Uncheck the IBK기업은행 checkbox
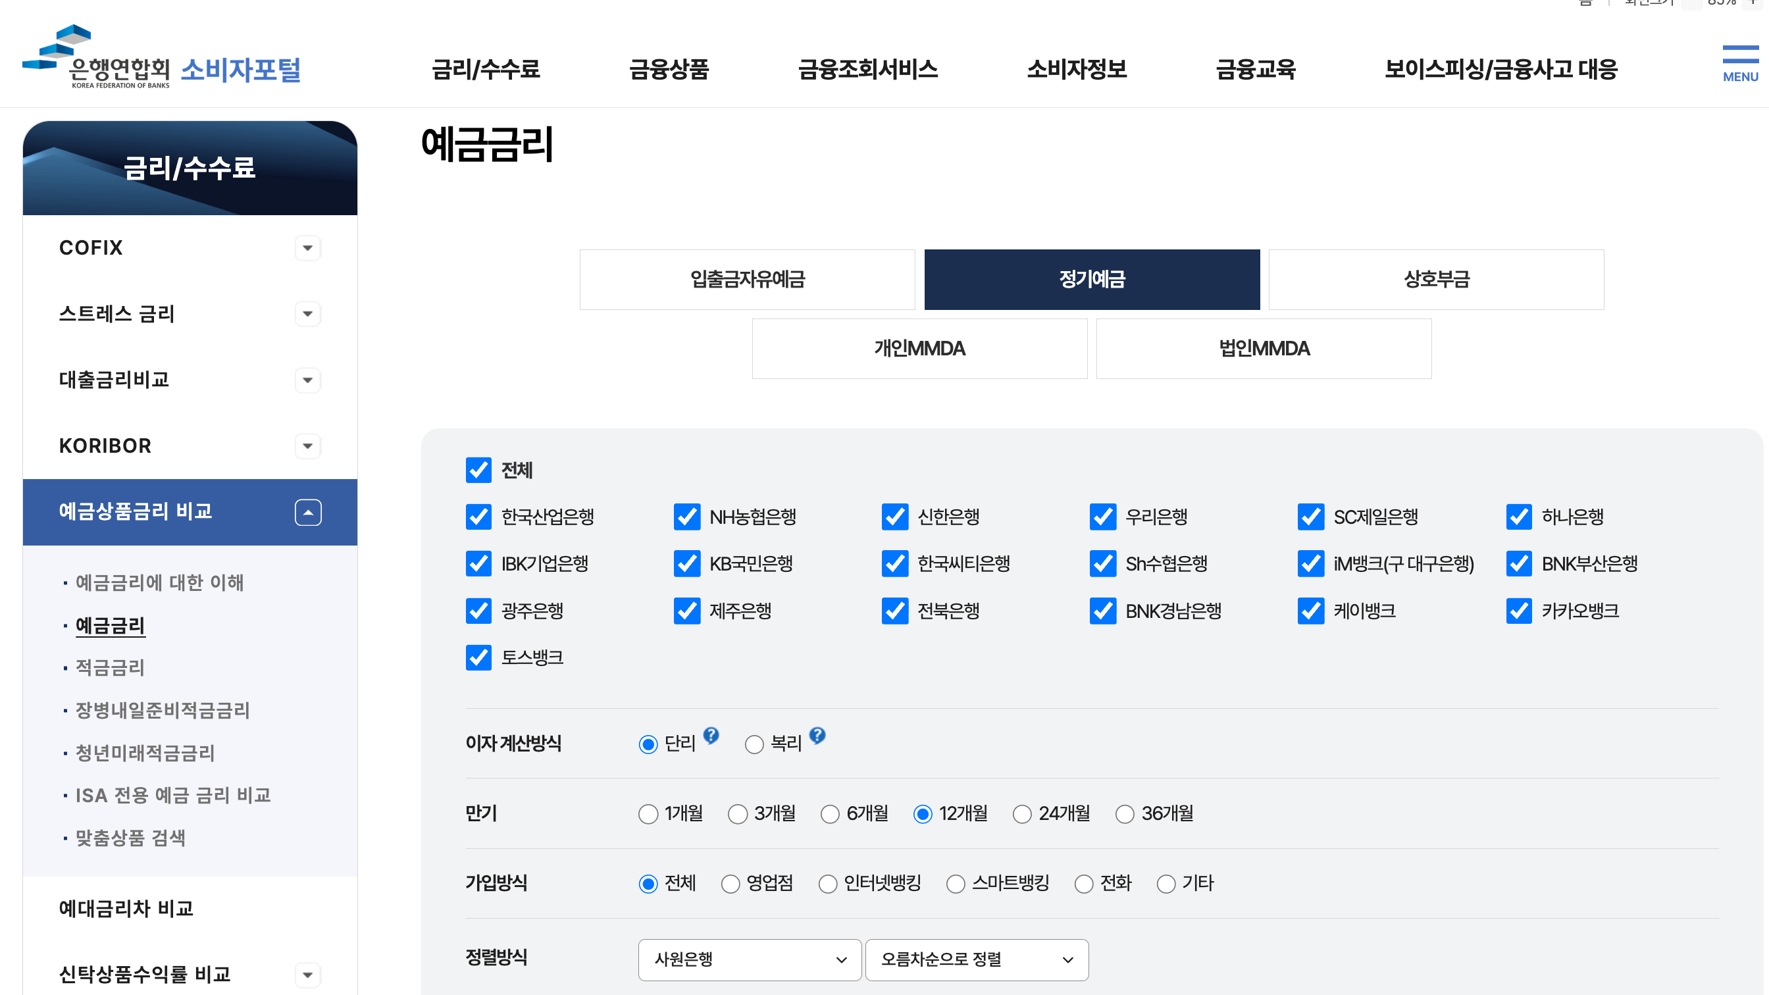 (x=478, y=564)
